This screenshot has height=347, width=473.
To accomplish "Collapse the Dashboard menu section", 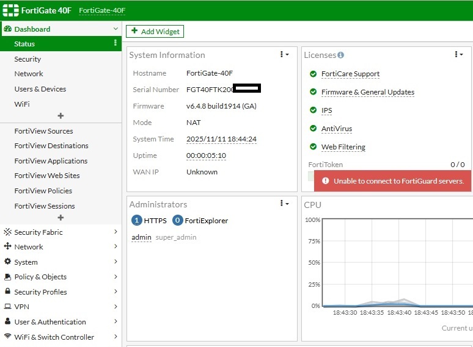I will click(116, 29).
